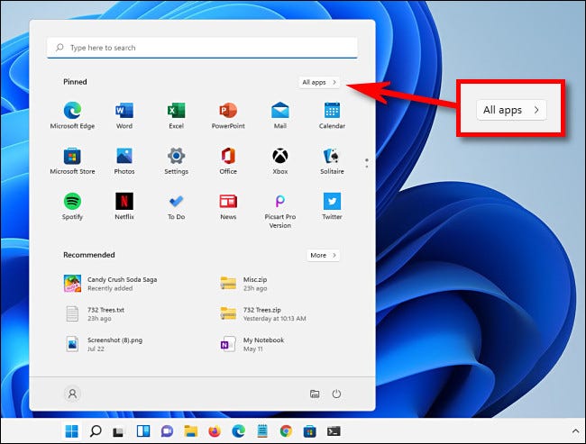Open taskbar Search magnifier
This screenshot has width=586, height=444.
96,431
